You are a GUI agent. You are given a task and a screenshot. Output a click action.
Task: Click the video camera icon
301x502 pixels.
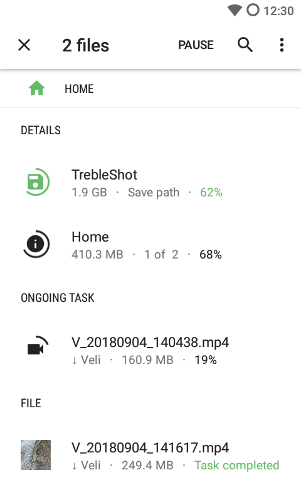coord(38,346)
